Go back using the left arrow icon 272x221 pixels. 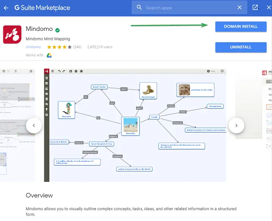[6, 8]
